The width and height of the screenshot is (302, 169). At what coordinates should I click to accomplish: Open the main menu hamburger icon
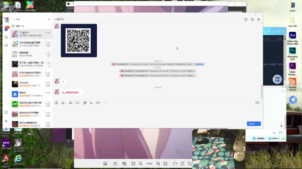coord(6,121)
